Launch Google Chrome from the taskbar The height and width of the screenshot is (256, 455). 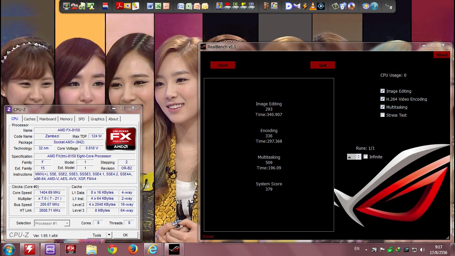pos(112,249)
